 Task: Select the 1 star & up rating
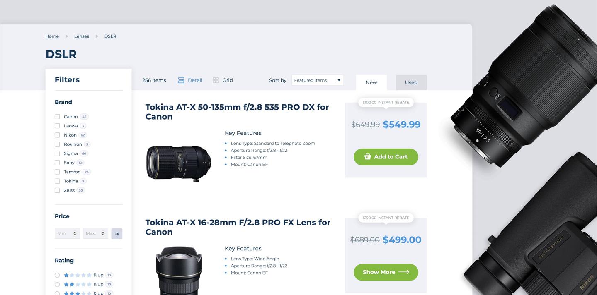[57, 275]
